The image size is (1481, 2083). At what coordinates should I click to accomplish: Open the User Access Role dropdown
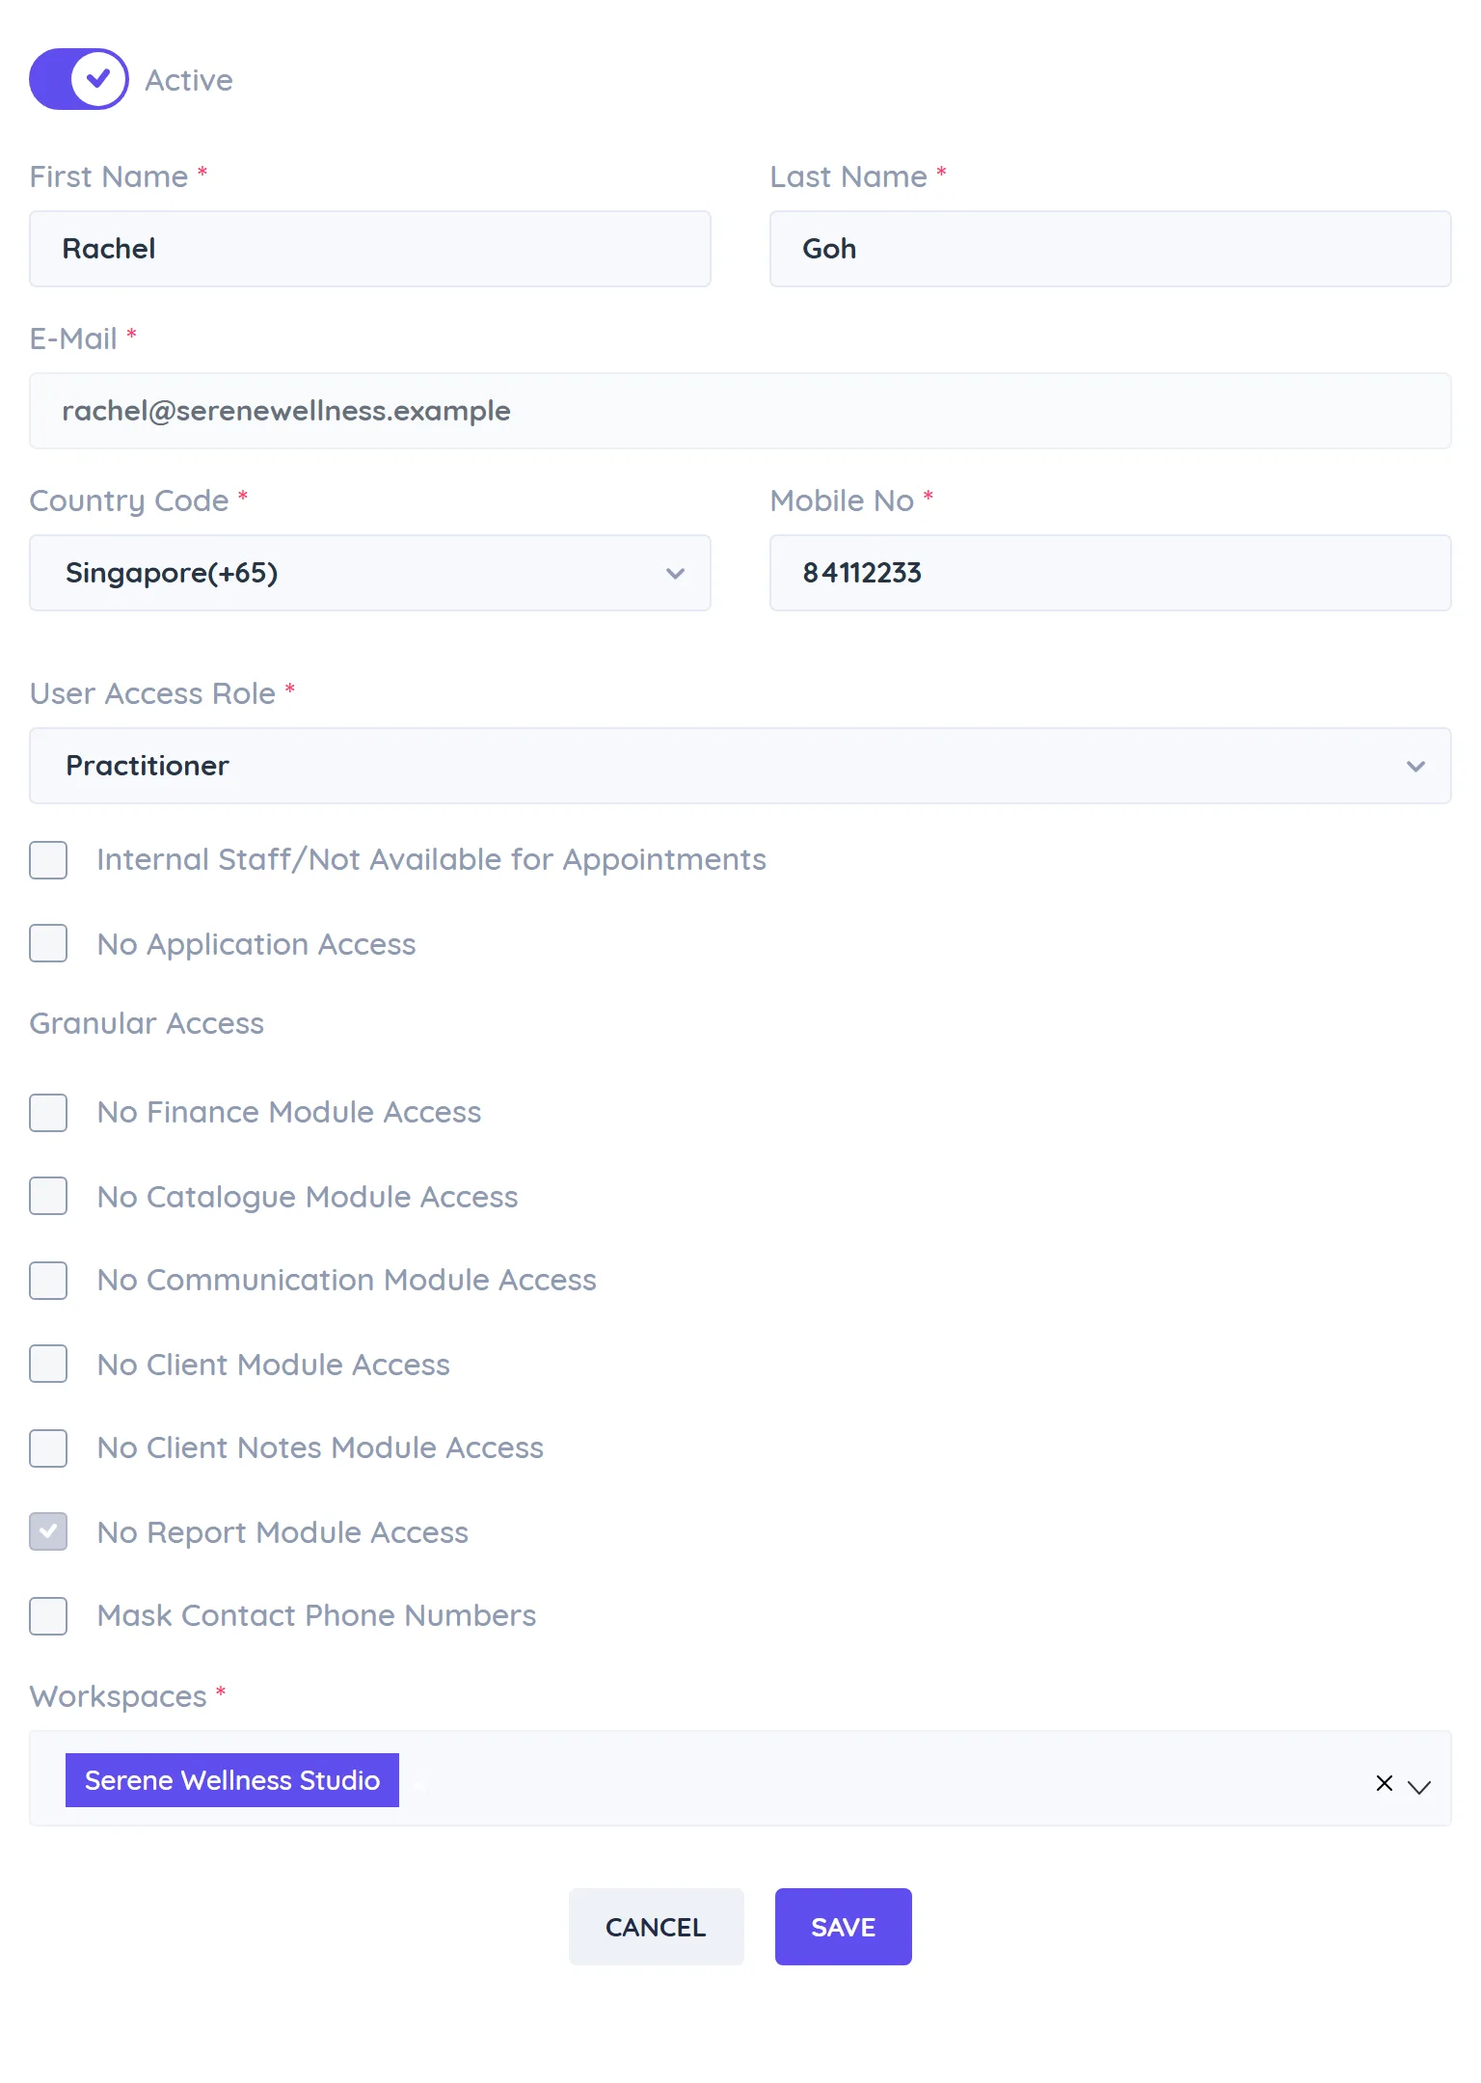pos(740,766)
